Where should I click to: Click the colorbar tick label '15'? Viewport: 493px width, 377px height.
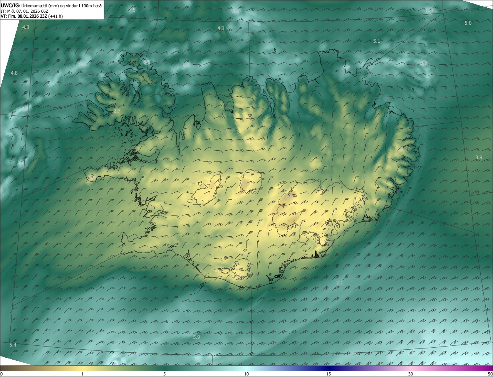(329, 374)
